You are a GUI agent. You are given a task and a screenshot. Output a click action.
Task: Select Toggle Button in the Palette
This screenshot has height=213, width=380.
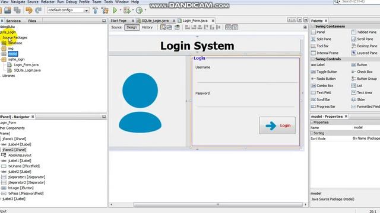pyautogui.click(x=324, y=72)
